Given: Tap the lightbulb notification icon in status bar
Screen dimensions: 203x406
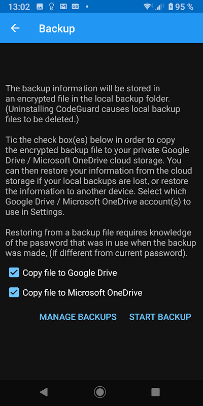Looking at the screenshot, I should (52, 7).
